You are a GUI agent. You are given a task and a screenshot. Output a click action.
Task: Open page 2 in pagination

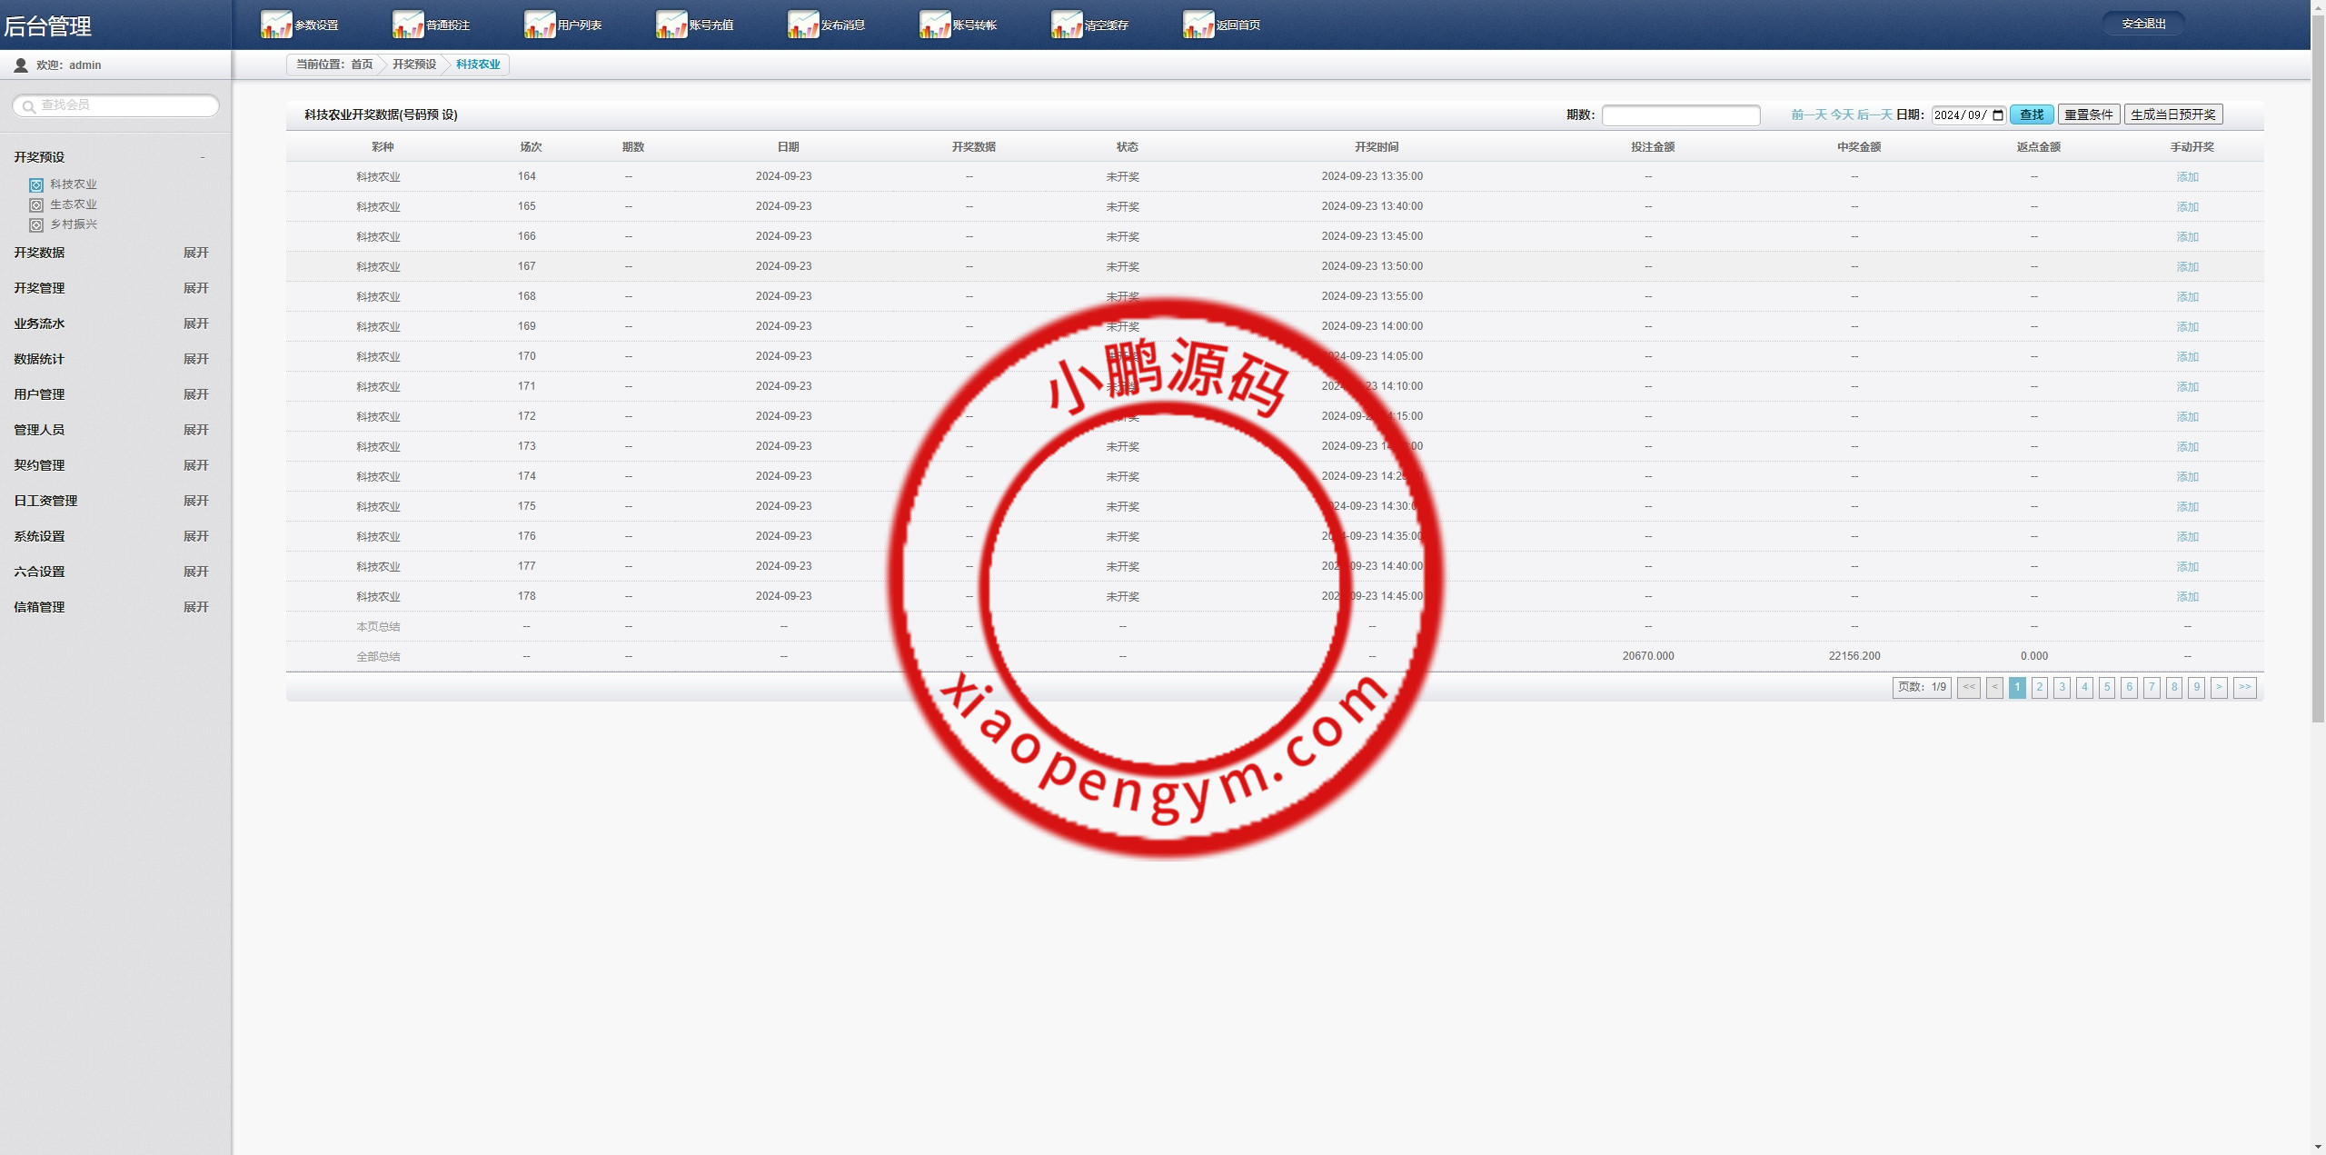coord(2039,688)
